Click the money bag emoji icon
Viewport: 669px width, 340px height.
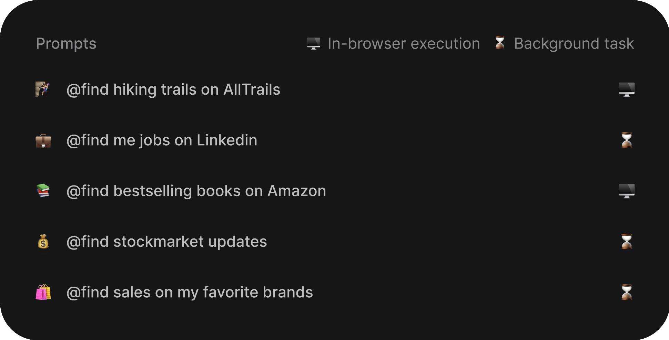coord(43,242)
